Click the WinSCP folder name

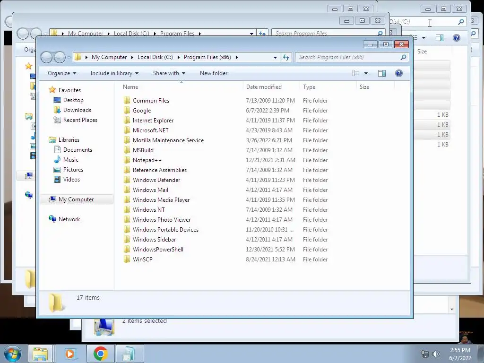[143, 259]
